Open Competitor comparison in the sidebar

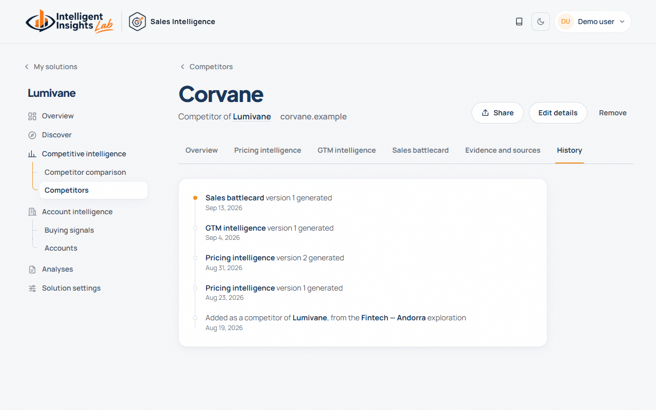(85, 172)
